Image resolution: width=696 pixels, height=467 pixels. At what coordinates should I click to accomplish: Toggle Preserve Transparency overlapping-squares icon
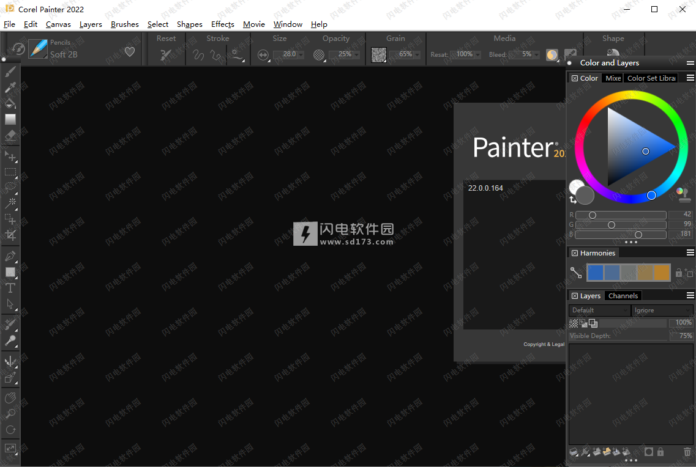(x=593, y=323)
